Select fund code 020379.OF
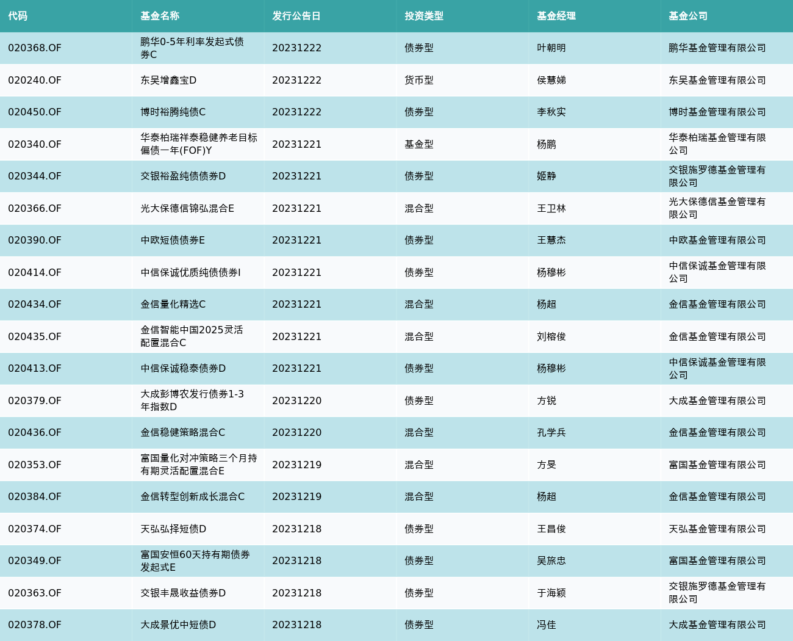Image resolution: width=793 pixels, height=641 pixels. tap(35, 400)
